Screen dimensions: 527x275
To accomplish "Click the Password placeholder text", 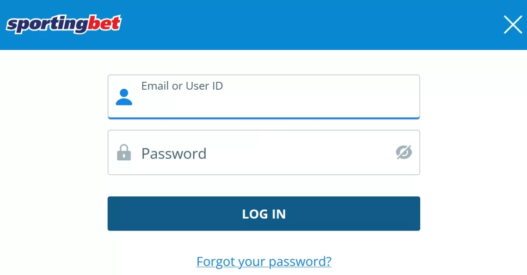I will point(174,153).
